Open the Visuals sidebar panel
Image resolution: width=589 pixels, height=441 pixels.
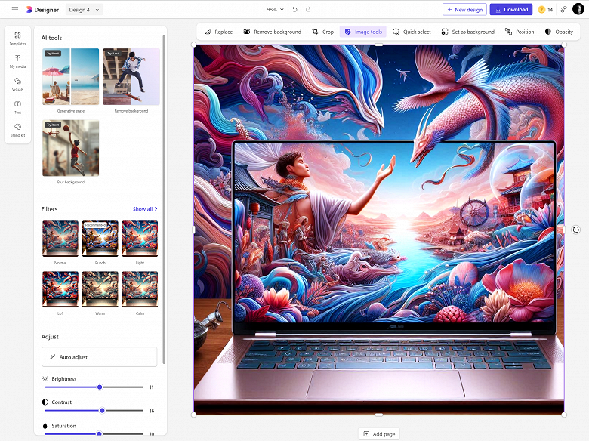pos(17,85)
